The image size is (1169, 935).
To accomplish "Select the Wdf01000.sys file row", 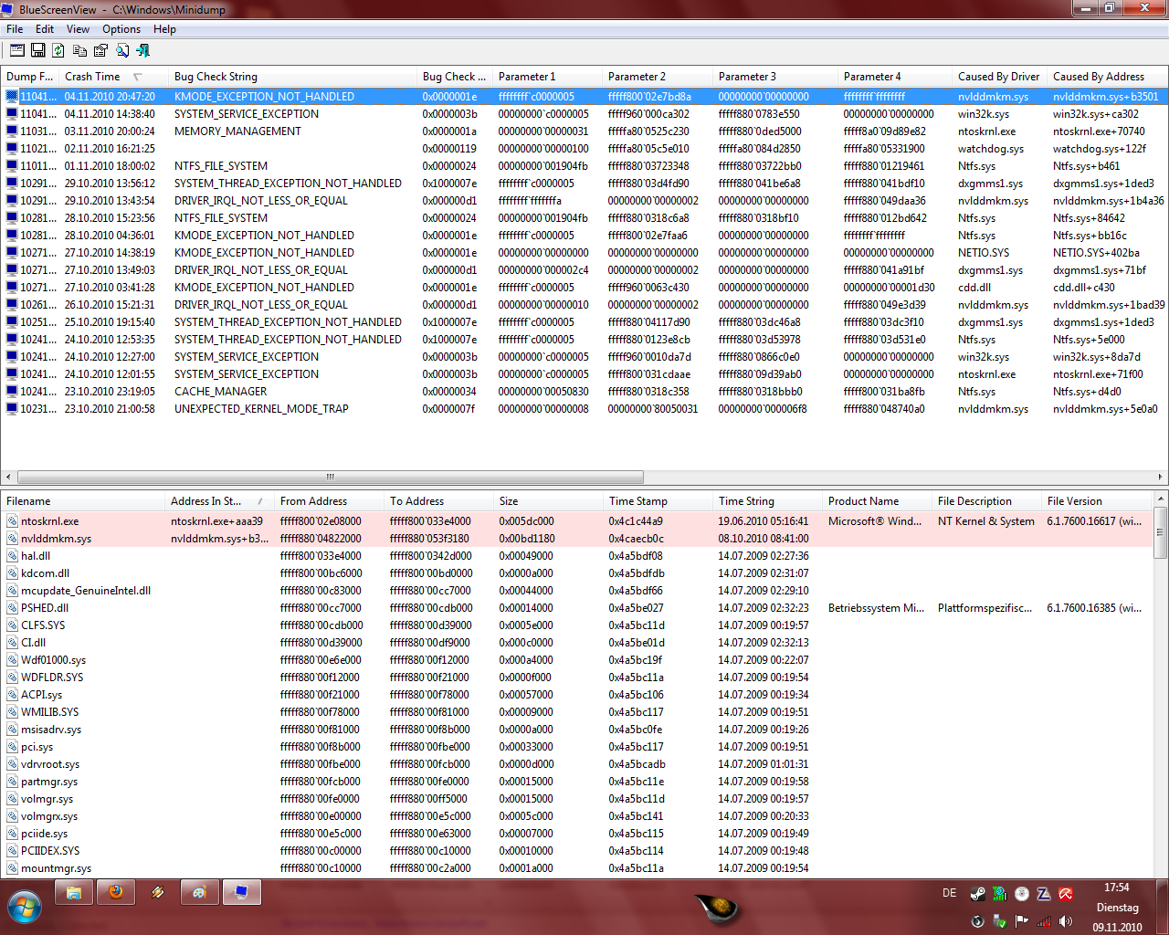I will (576, 659).
